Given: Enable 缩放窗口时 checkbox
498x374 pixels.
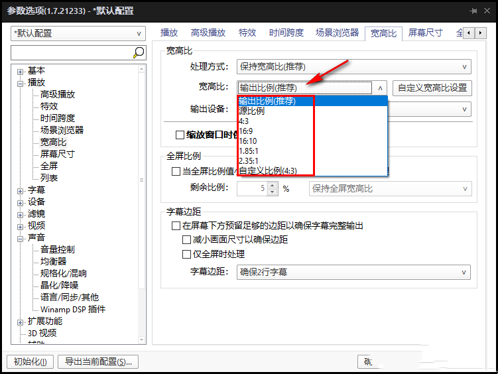Looking at the screenshot, I should [180, 135].
